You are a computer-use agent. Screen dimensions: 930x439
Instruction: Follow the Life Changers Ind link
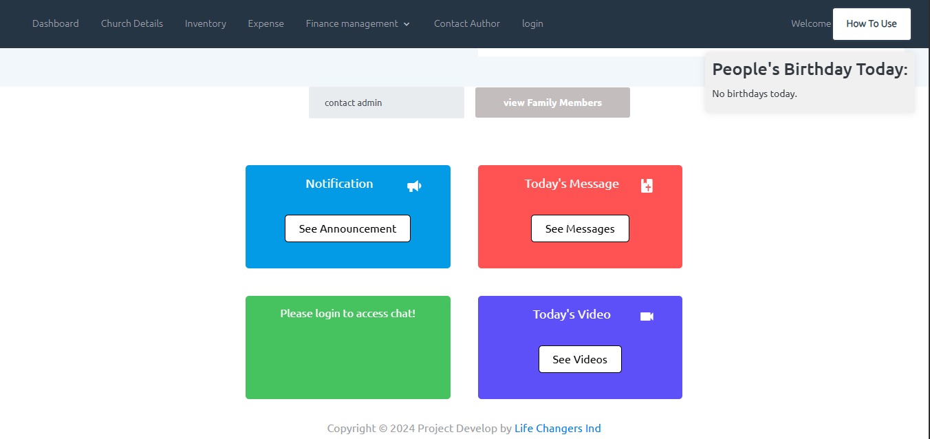tap(558, 428)
